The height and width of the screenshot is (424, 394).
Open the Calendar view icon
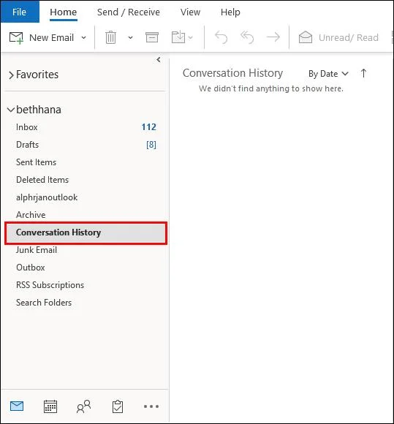(x=50, y=406)
